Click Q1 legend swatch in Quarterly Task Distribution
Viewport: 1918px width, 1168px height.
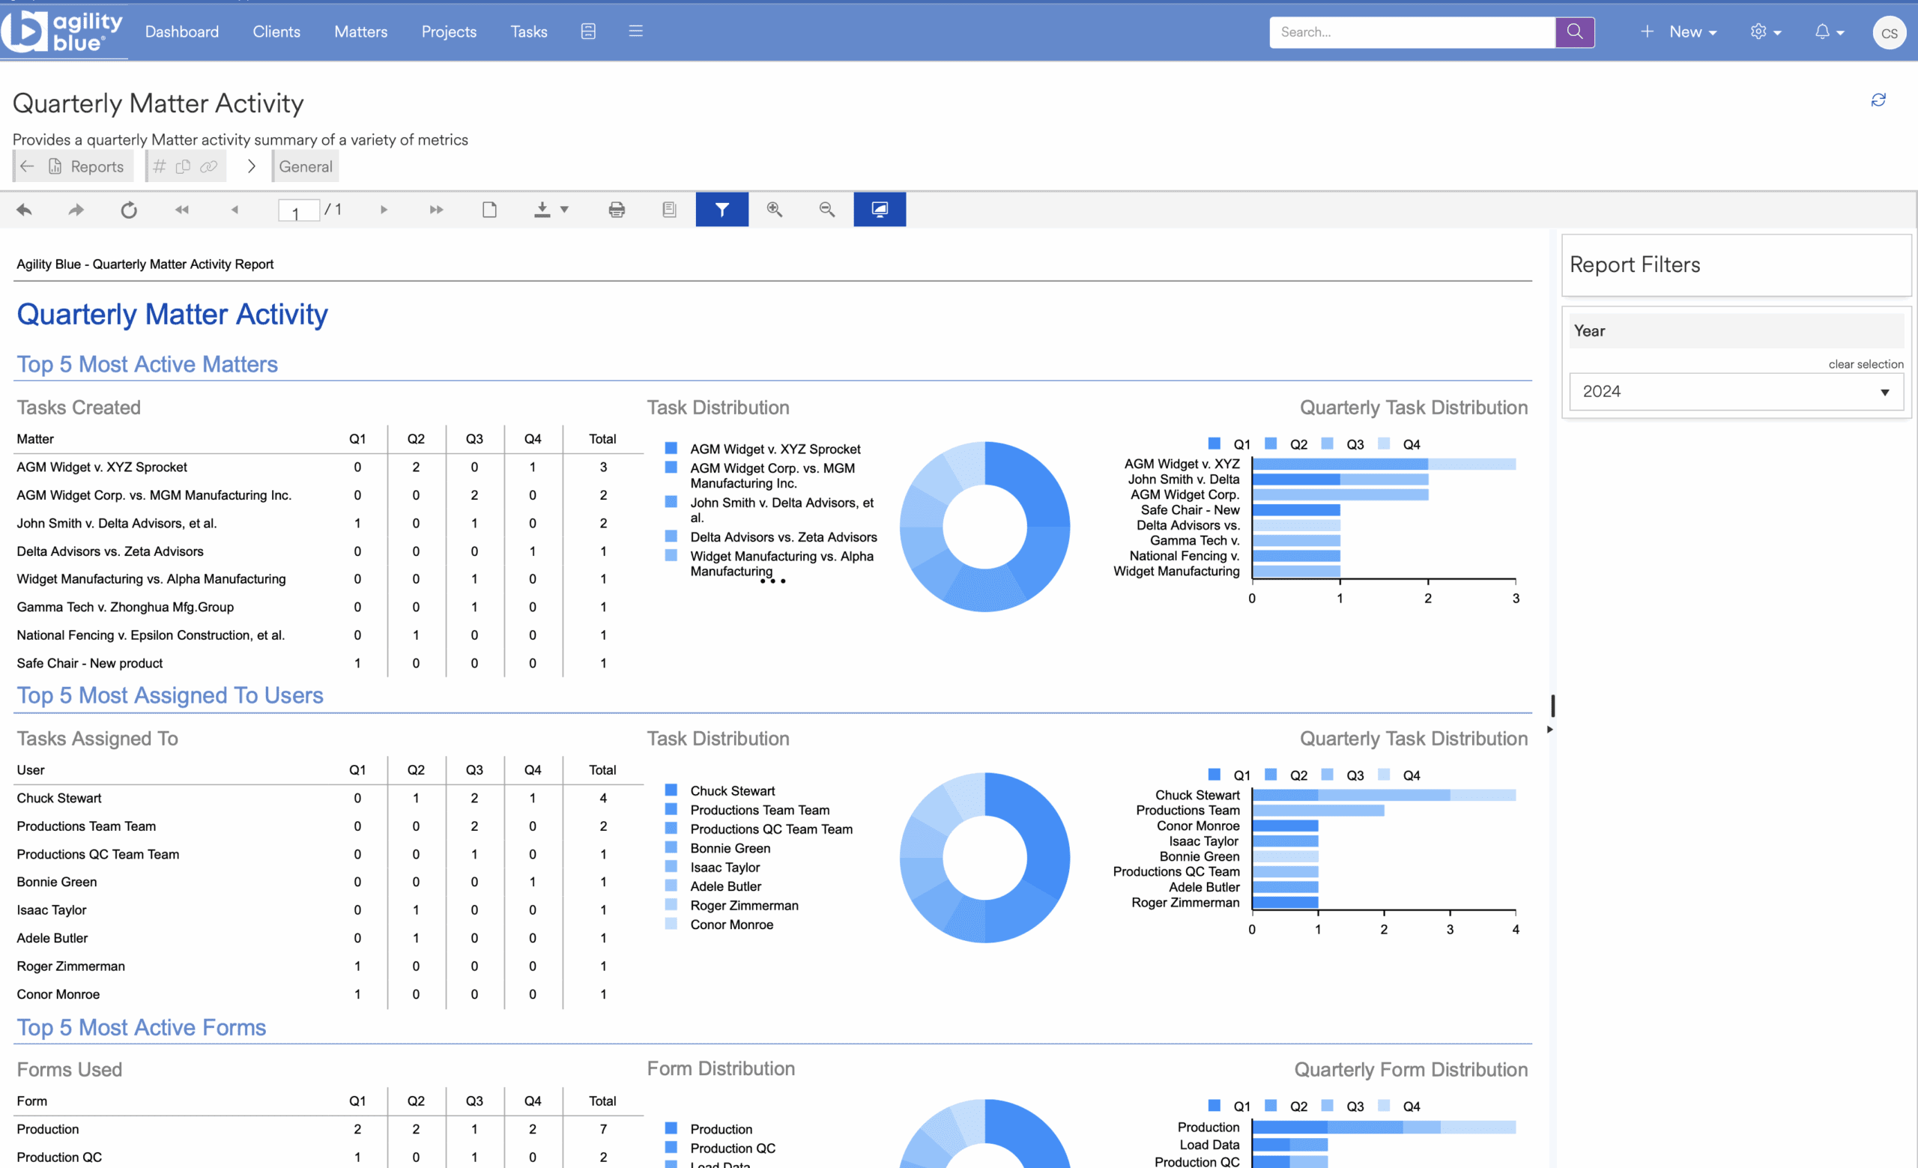1214,444
